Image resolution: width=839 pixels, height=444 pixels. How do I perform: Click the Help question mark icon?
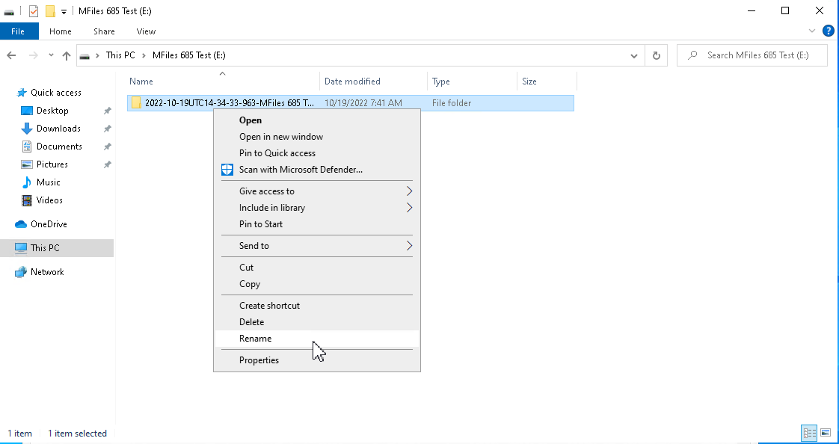click(827, 31)
